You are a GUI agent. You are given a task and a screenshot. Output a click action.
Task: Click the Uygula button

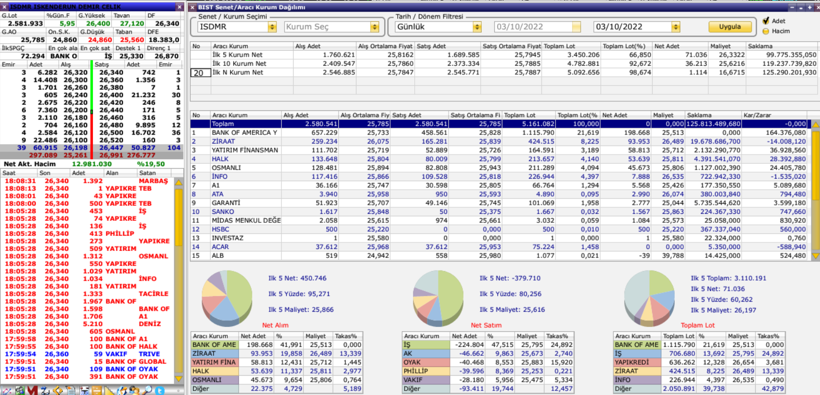coord(730,27)
